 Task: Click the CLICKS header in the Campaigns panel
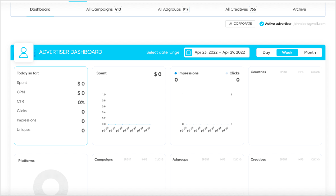pos(159,159)
